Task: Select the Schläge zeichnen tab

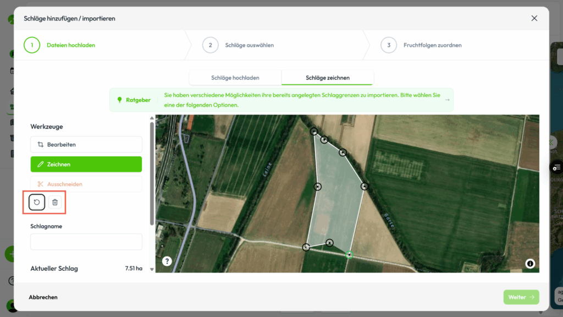Action: click(x=328, y=78)
